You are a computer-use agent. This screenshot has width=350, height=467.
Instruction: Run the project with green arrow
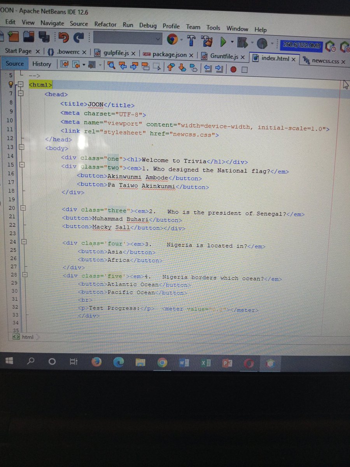pos(224,42)
